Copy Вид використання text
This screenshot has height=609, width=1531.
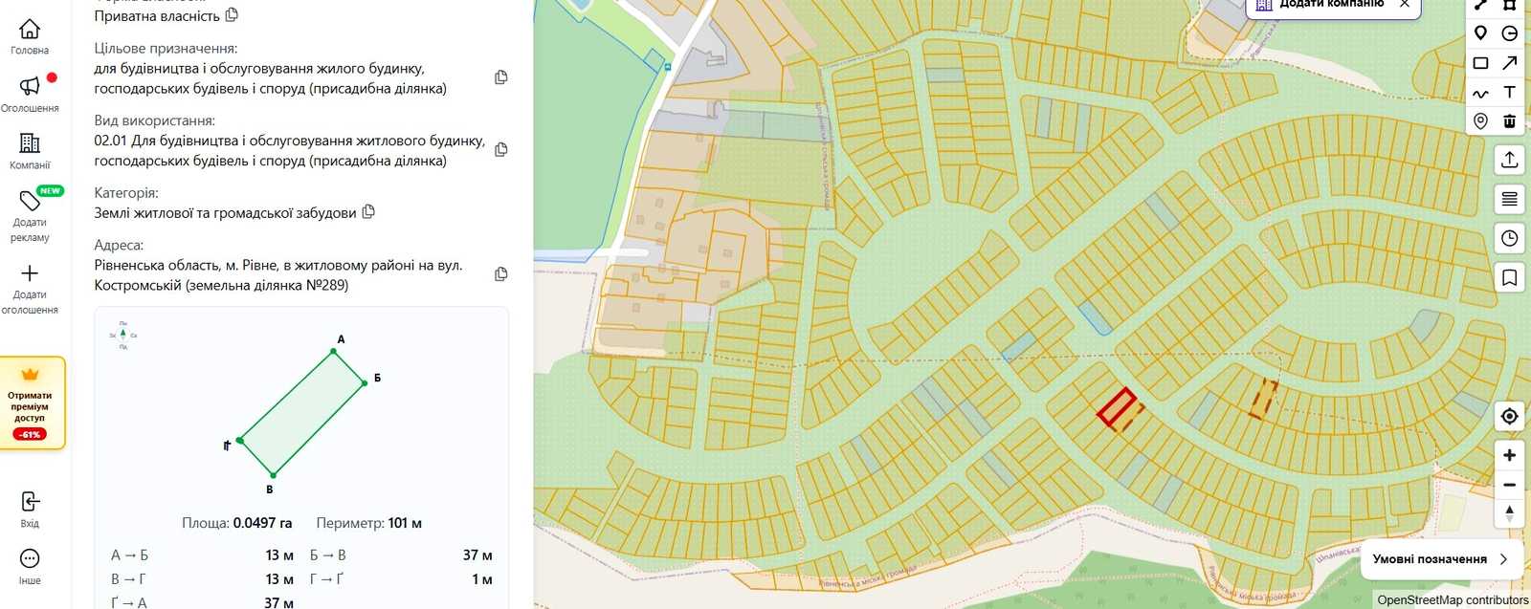tap(500, 149)
